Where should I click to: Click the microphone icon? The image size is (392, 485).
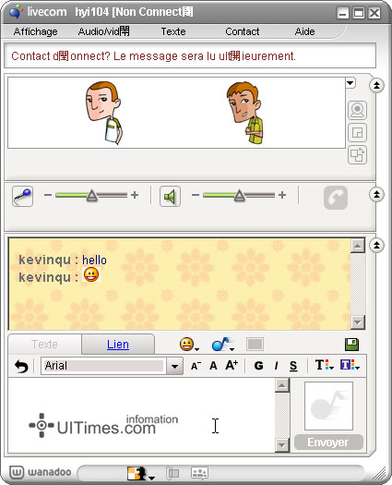pyautogui.click(x=22, y=197)
